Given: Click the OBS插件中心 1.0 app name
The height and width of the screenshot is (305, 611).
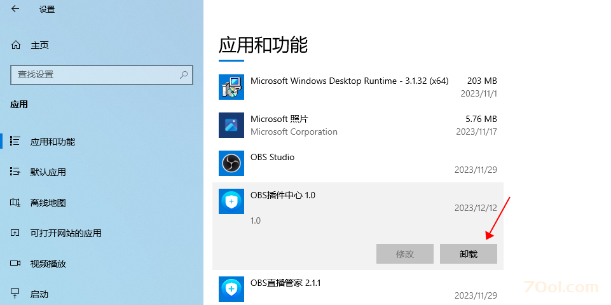Looking at the screenshot, I should pyautogui.click(x=283, y=195).
